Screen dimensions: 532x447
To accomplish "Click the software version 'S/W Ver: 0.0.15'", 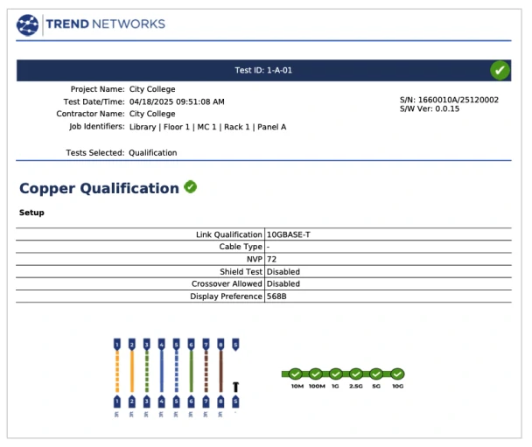I will point(430,108).
